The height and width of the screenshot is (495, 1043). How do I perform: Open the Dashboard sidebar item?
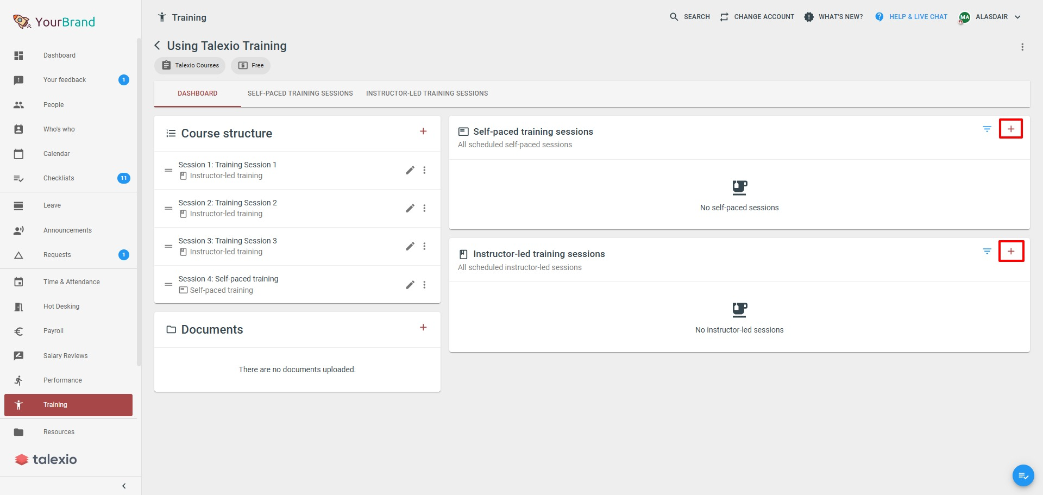(68, 55)
